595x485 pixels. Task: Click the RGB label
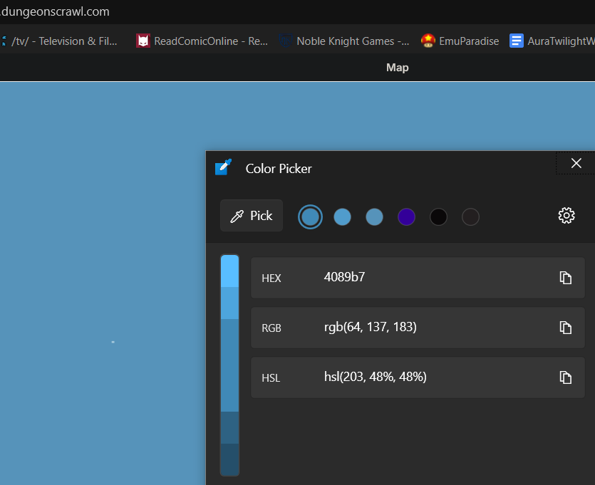point(271,328)
